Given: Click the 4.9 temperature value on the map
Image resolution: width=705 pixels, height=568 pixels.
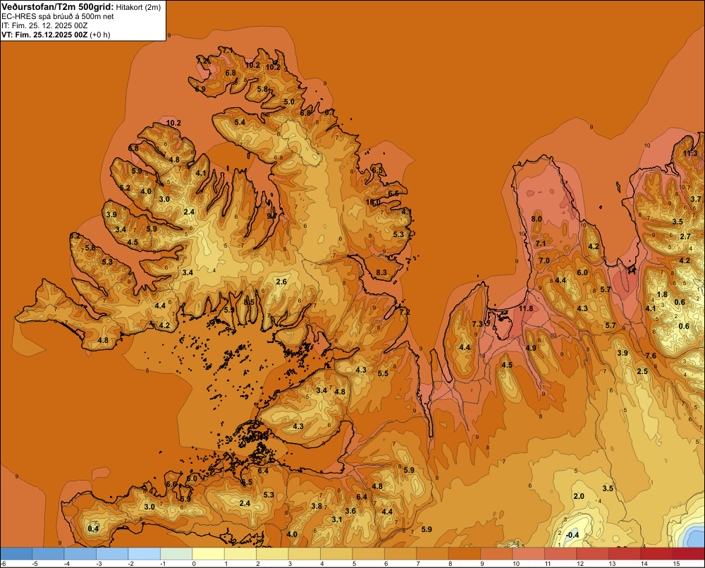Looking at the screenshot, I should click(x=531, y=348).
